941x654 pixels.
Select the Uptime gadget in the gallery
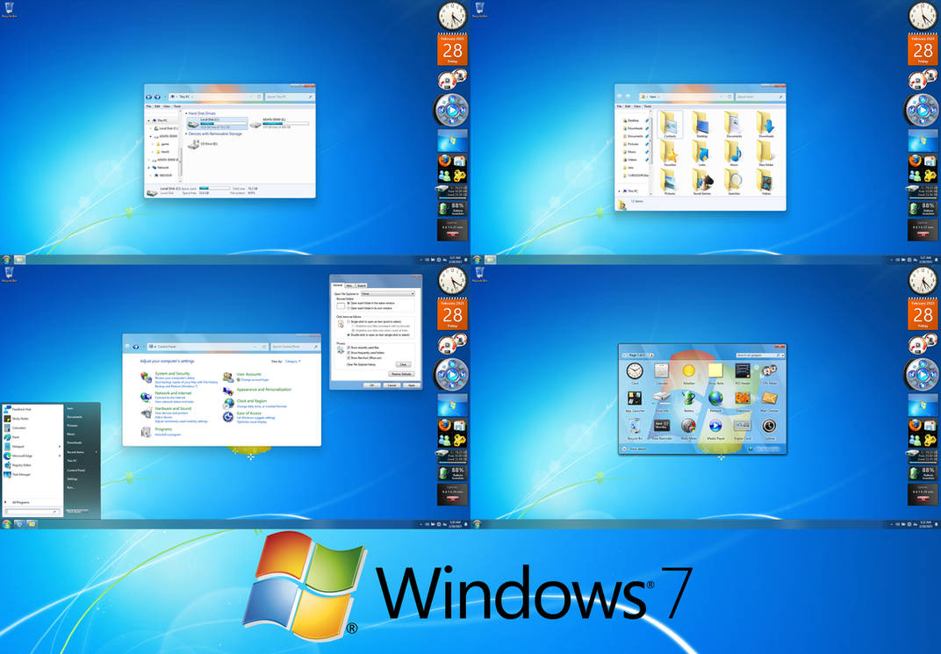tap(769, 428)
